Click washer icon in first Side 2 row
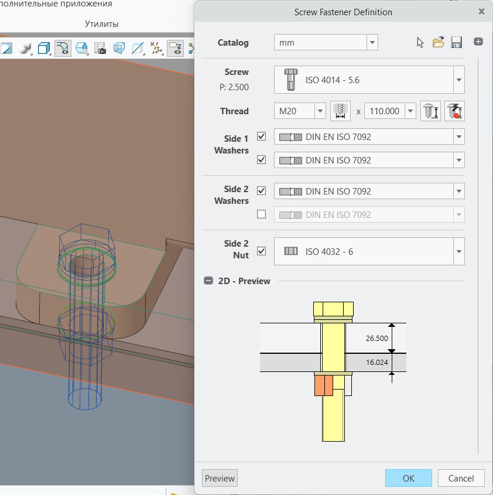 pos(290,192)
